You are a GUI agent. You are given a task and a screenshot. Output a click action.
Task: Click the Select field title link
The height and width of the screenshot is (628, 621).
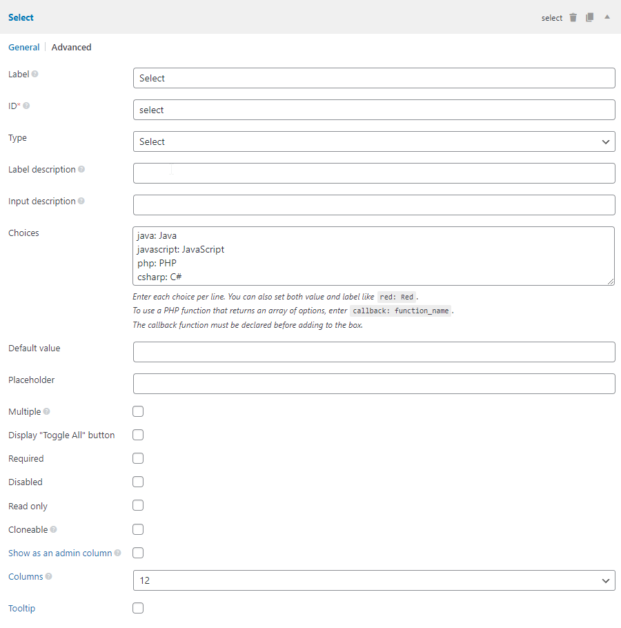click(21, 17)
